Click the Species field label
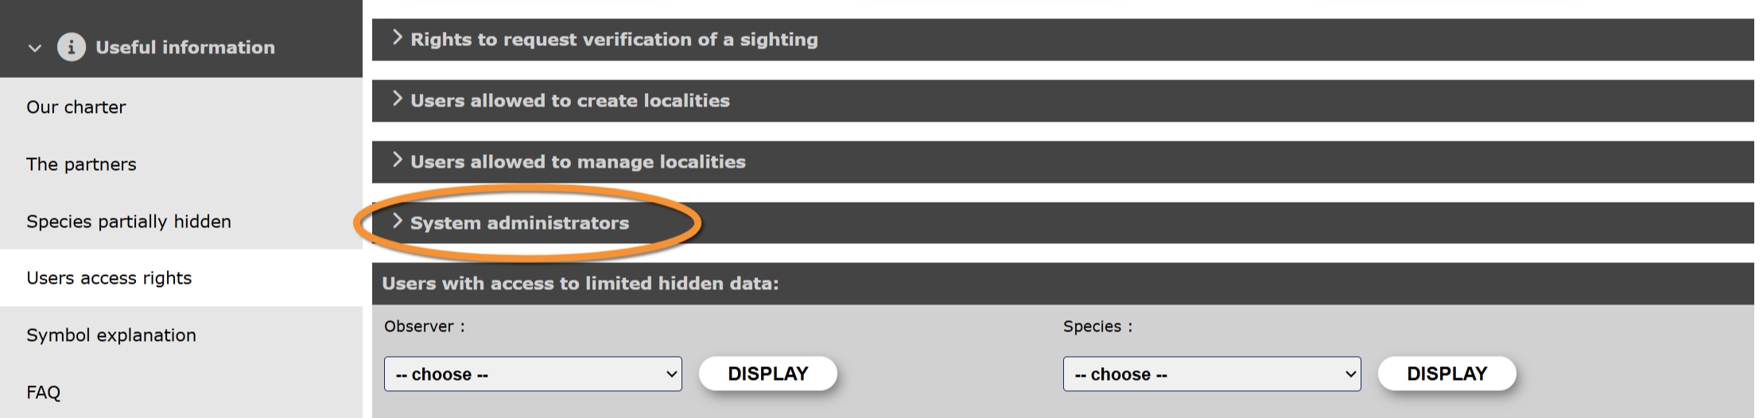This screenshot has width=1763, height=418. coord(1093,327)
